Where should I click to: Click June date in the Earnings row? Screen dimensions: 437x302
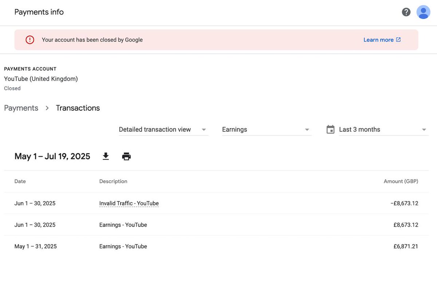tap(35, 225)
